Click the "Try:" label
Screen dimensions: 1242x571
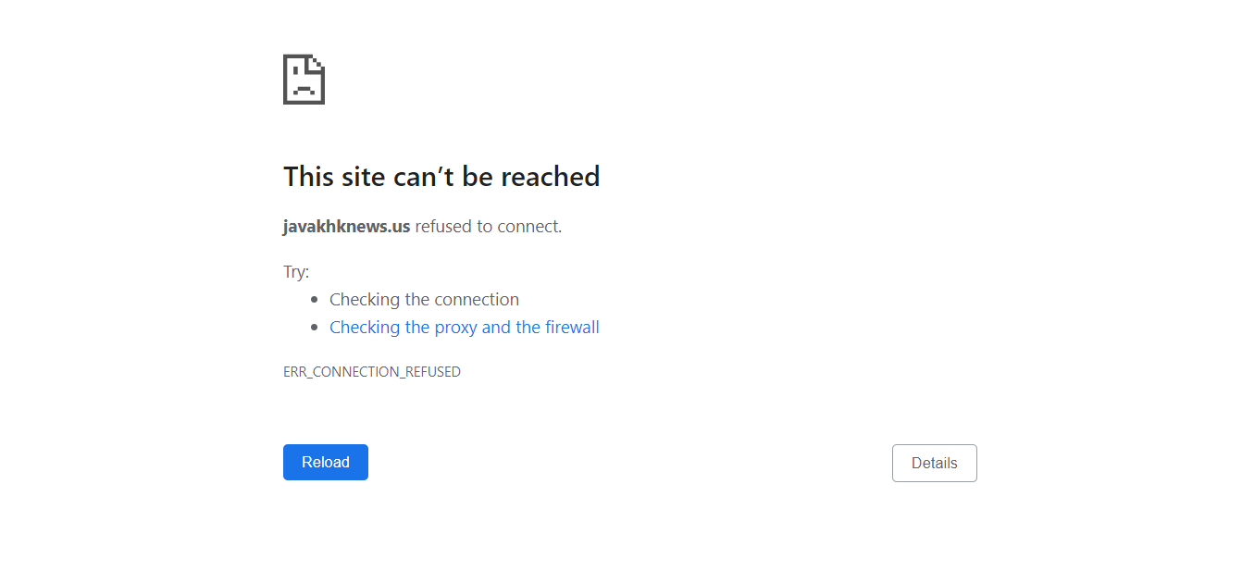coord(296,272)
